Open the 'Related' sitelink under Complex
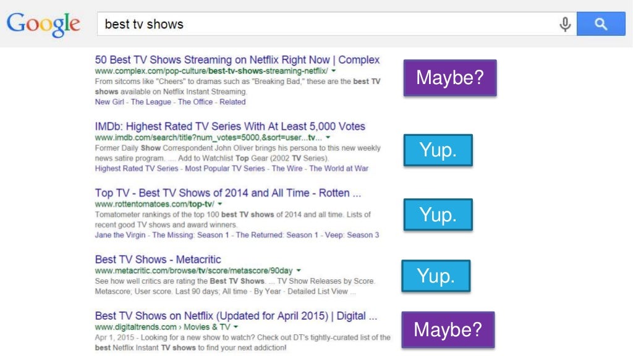The height and width of the screenshot is (356, 633). click(x=232, y=102)
